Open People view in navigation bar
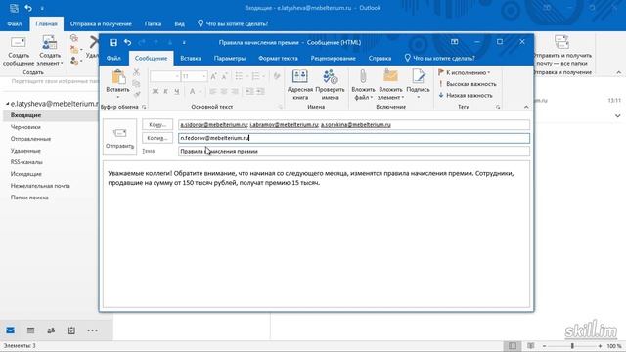 (x=51, y=330)
